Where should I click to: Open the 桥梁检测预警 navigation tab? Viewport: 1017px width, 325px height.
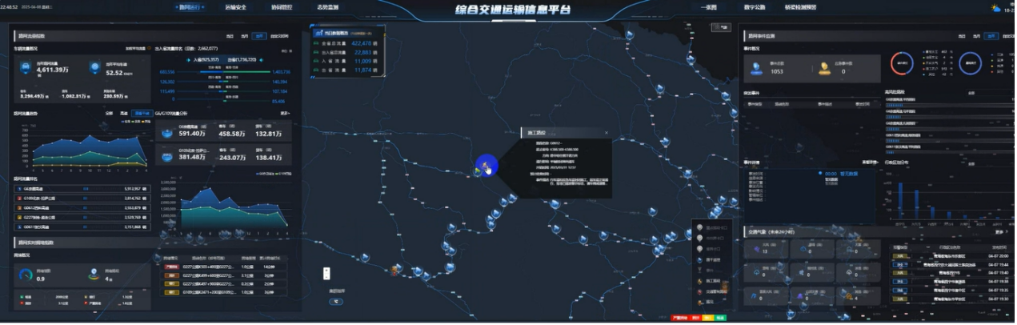pyautogui.click(x=800, y=7)
